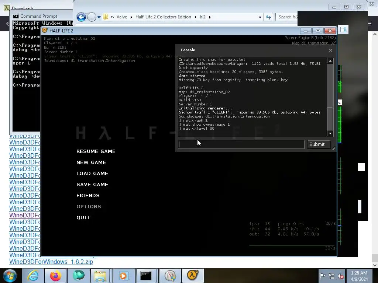The width and height of the screenshot is (378, 283).
Task: Click the console scrollbar thumb
Action: coord(330,118)
